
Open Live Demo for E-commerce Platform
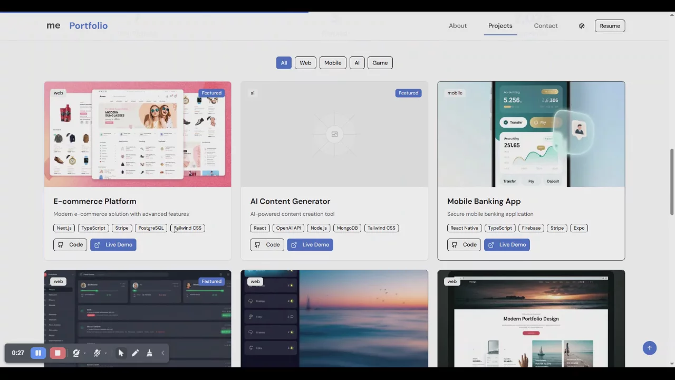coord(113,245)
